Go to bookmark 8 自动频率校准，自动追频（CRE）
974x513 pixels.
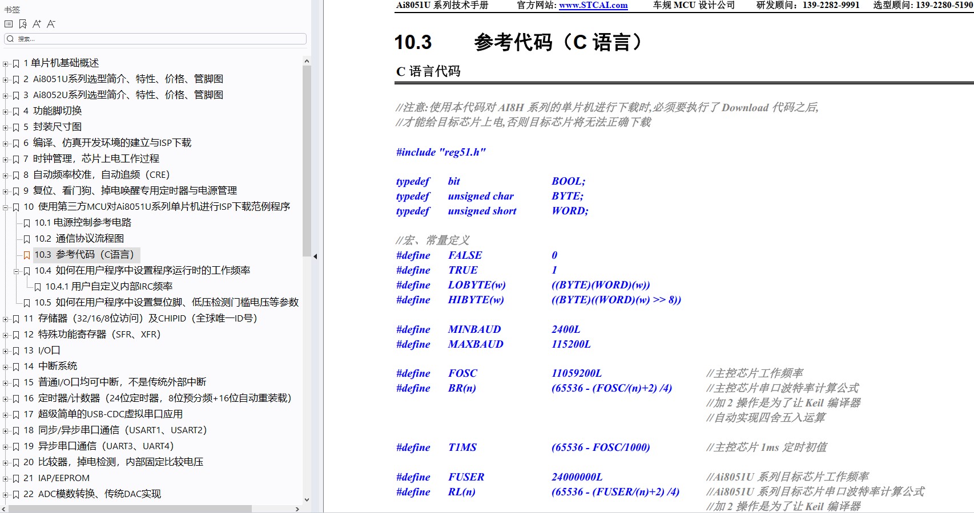96,175
